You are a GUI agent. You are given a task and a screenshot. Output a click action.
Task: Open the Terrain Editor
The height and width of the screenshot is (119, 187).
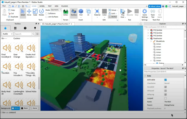[66, 12]
